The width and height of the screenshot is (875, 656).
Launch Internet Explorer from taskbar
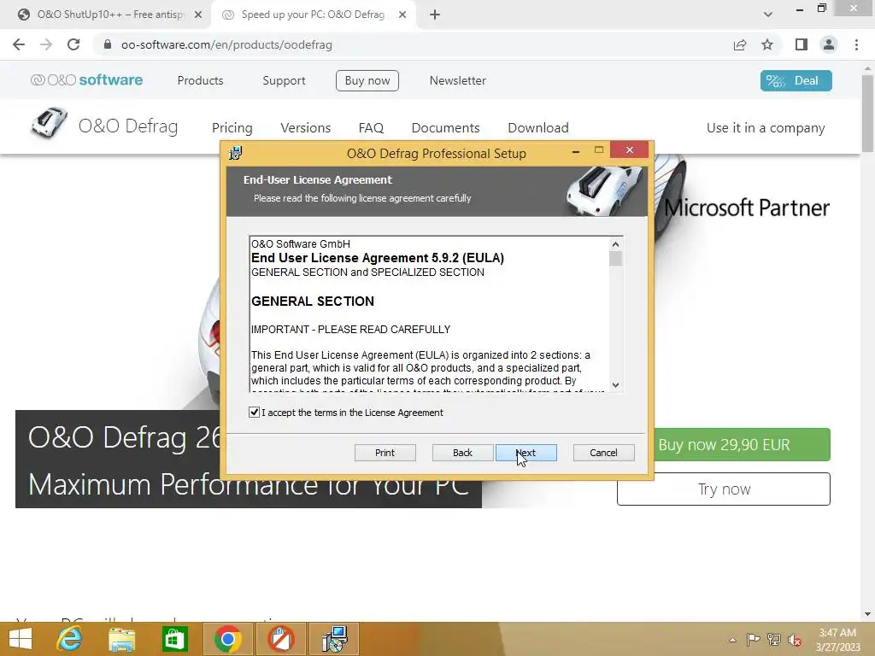[70, 639]
